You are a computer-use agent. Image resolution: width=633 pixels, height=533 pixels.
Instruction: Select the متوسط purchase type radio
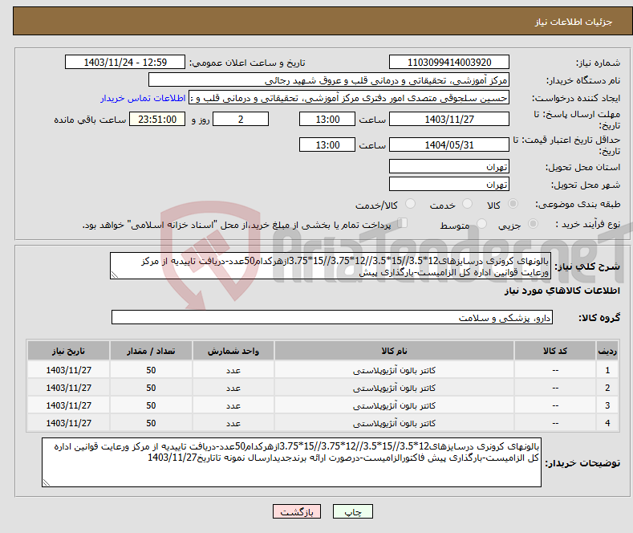click(481, 223)
